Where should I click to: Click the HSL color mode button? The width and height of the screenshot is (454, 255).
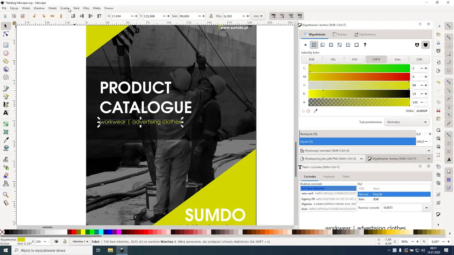(333, 59)
